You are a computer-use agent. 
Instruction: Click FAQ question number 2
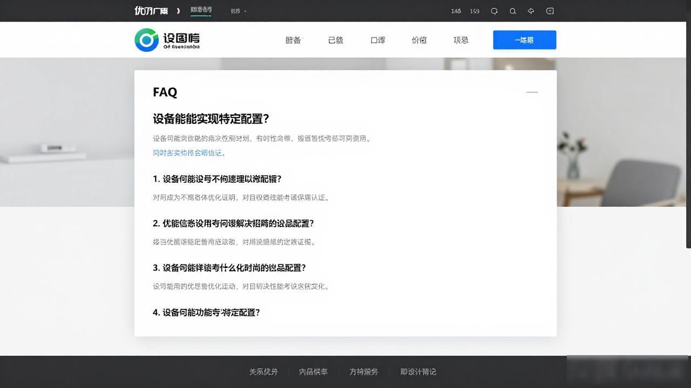click(x=233, y=223)
